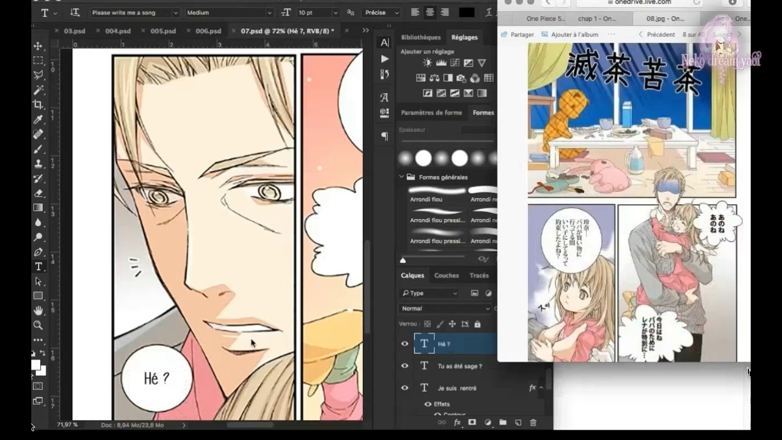Switch to the Couches tab
The width and height of the screenshot is (782, 440).
pos(447,276)
